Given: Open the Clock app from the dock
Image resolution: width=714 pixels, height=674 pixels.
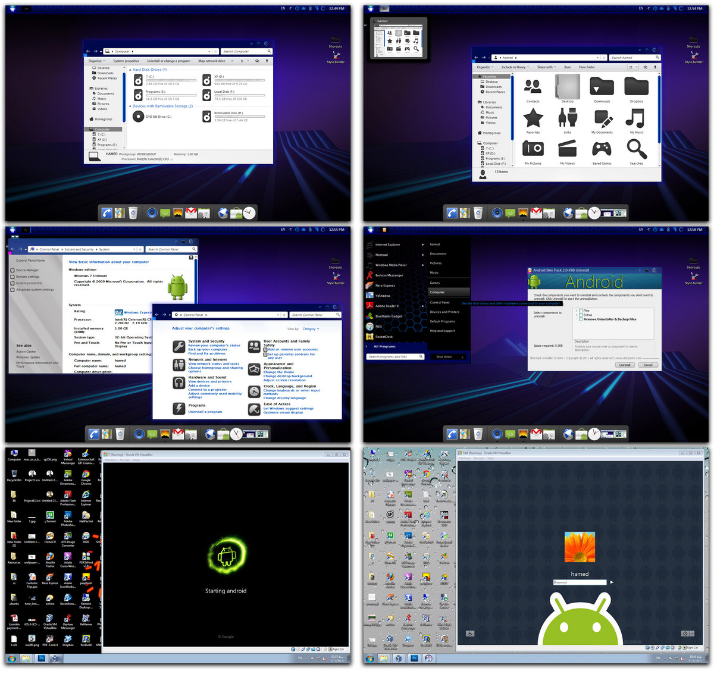Looking at the screenshot, I should tap(249, 212).
